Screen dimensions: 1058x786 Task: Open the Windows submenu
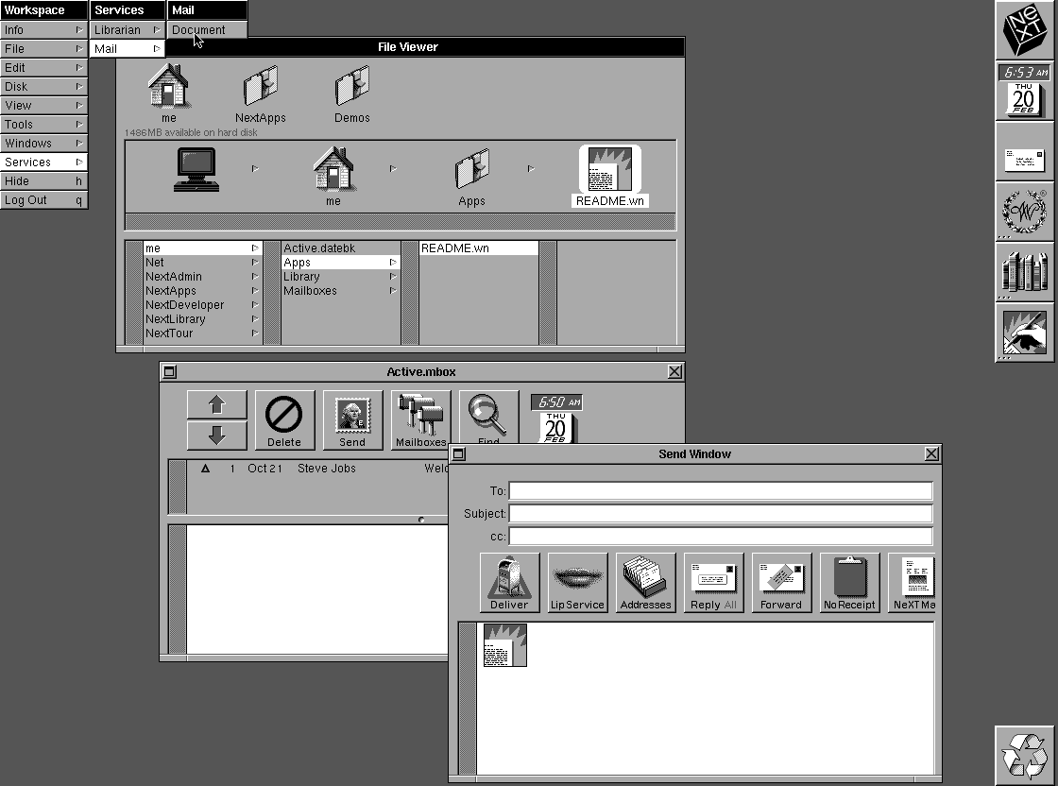coord(43,143)
